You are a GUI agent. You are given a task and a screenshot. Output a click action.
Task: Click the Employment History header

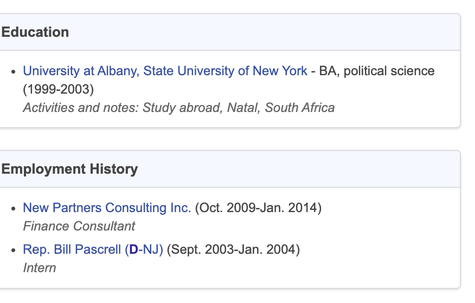click(x=69, y=169)
